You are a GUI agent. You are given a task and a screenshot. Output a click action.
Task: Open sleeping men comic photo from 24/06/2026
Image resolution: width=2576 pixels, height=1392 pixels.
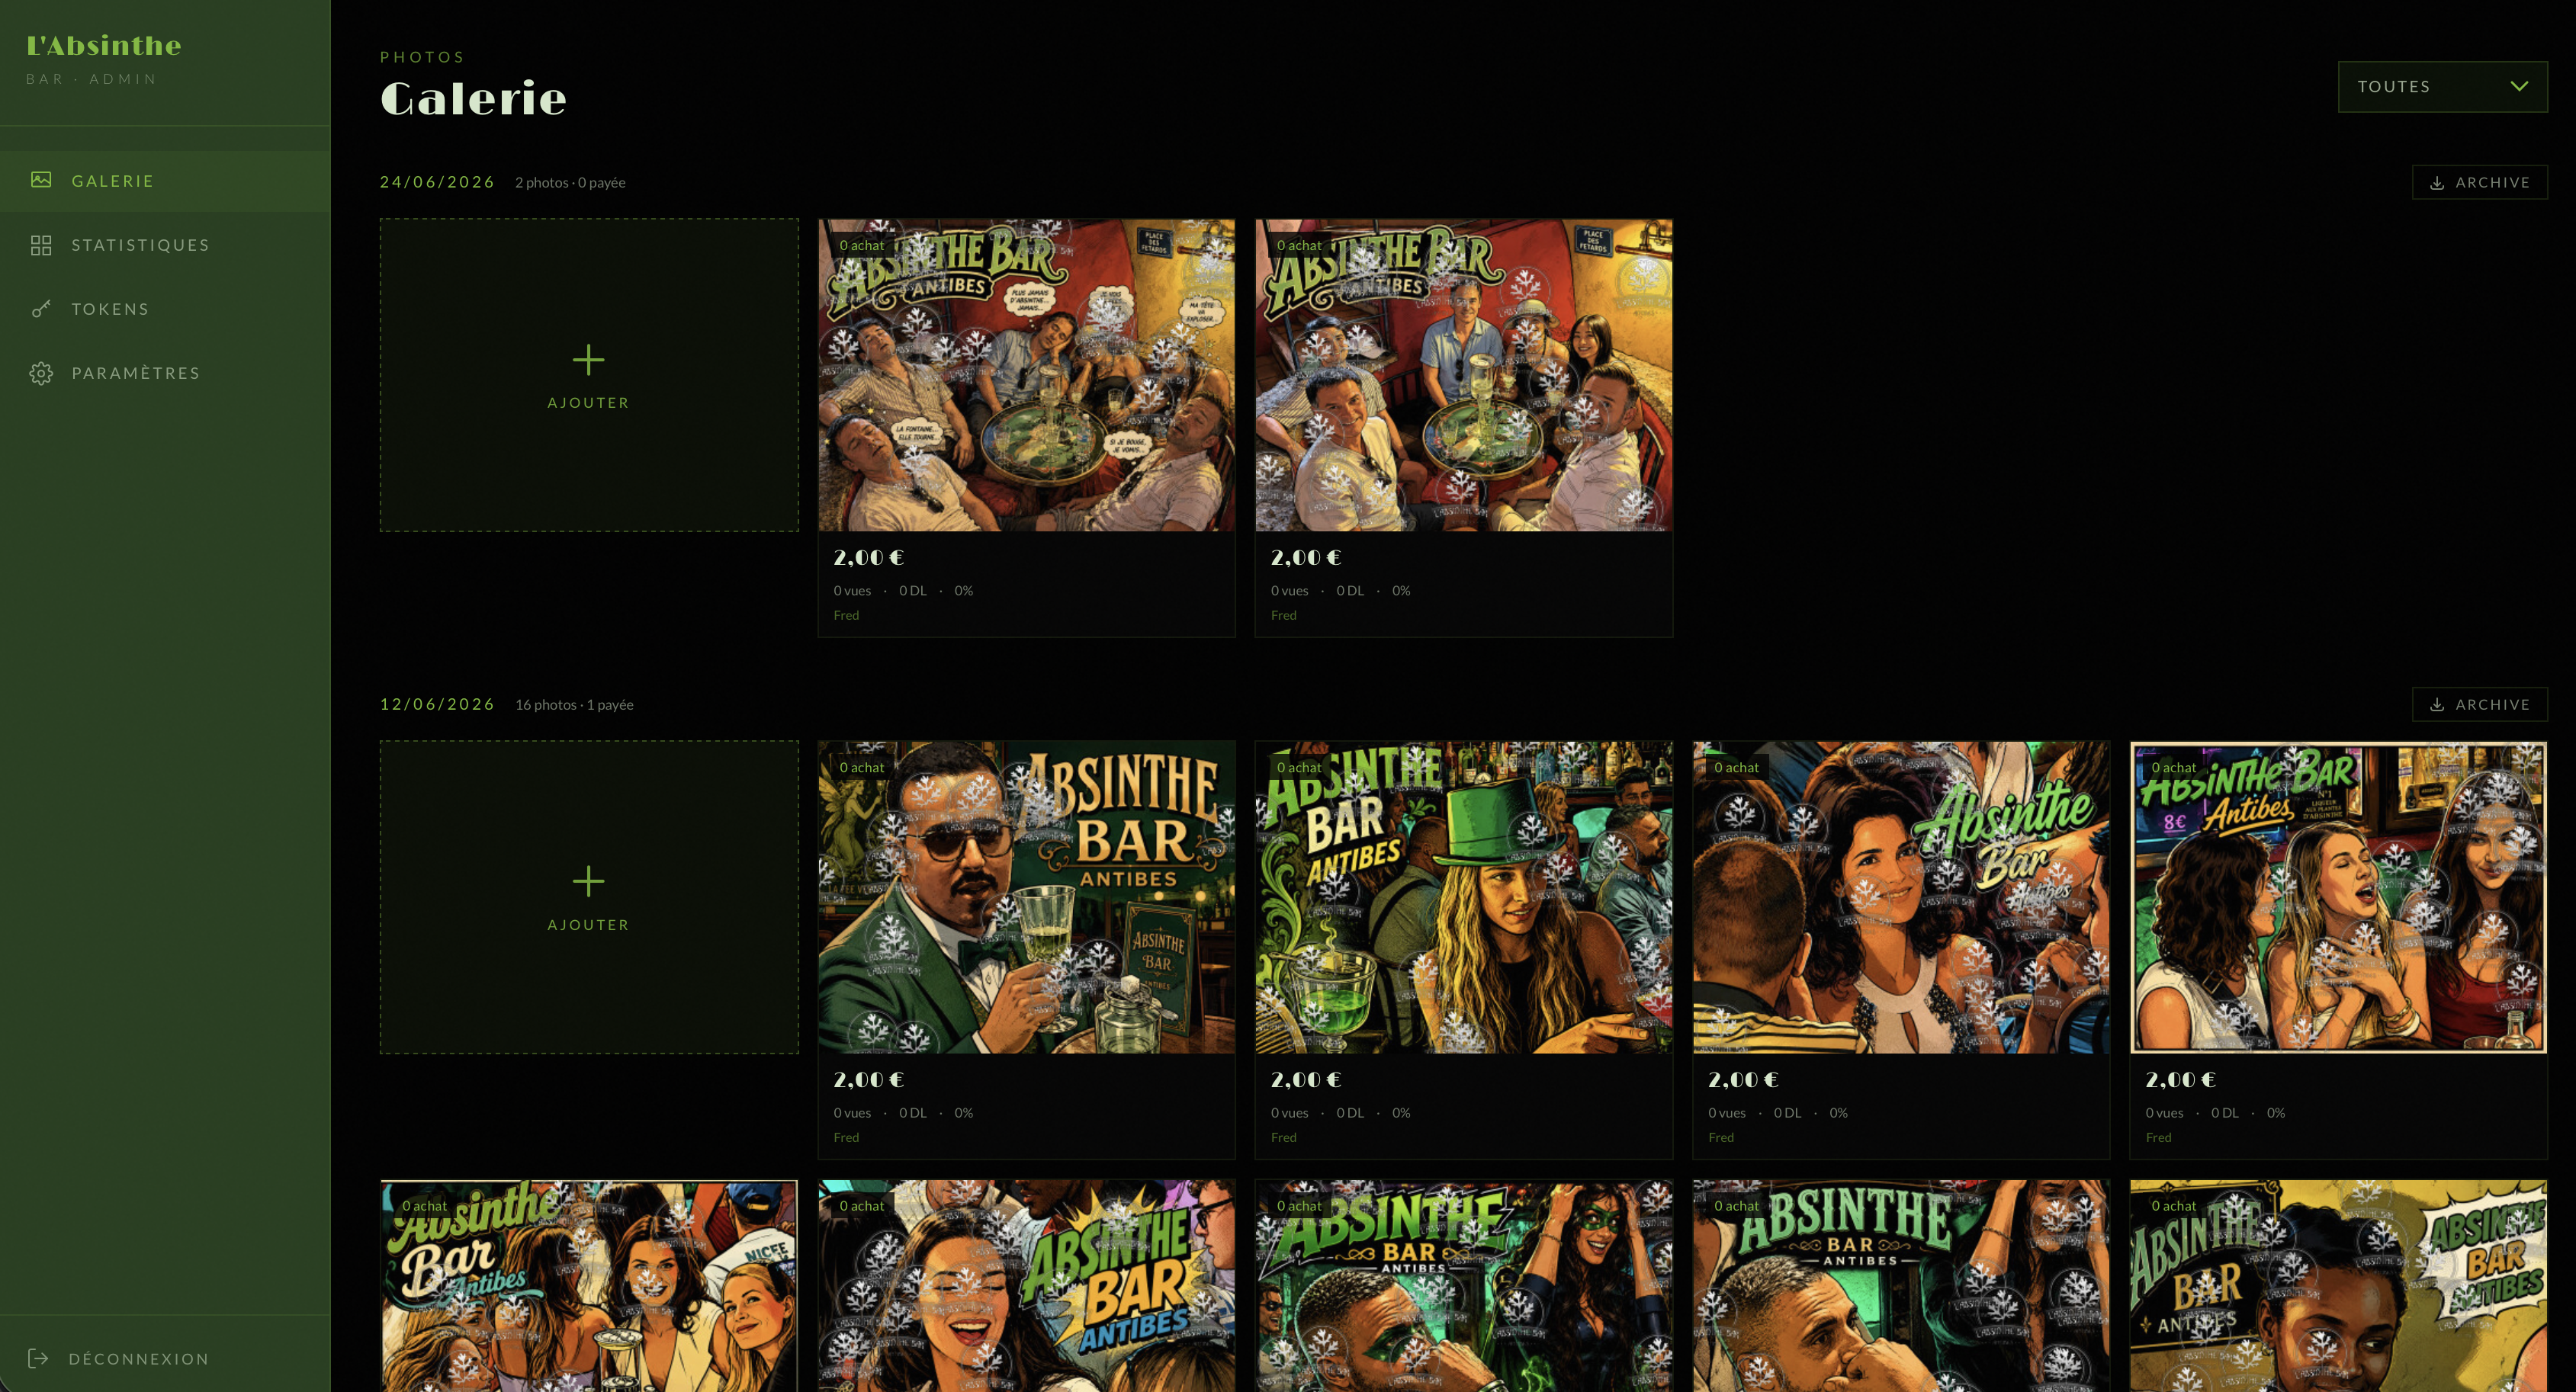pyautogui.click(x=1026, y=375)
